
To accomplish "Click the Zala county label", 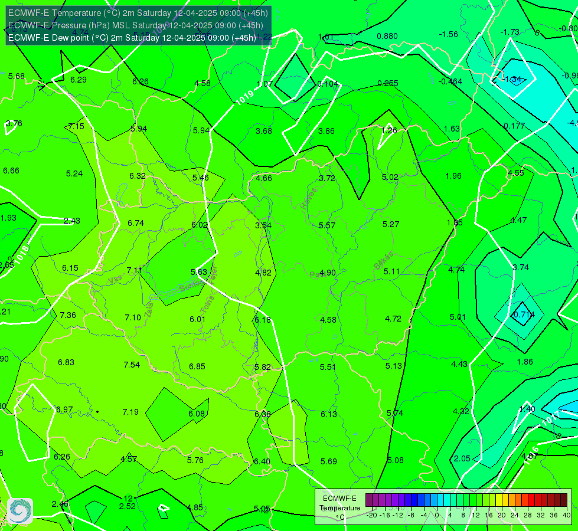I will pyautogui.click(x=149, y=311).
